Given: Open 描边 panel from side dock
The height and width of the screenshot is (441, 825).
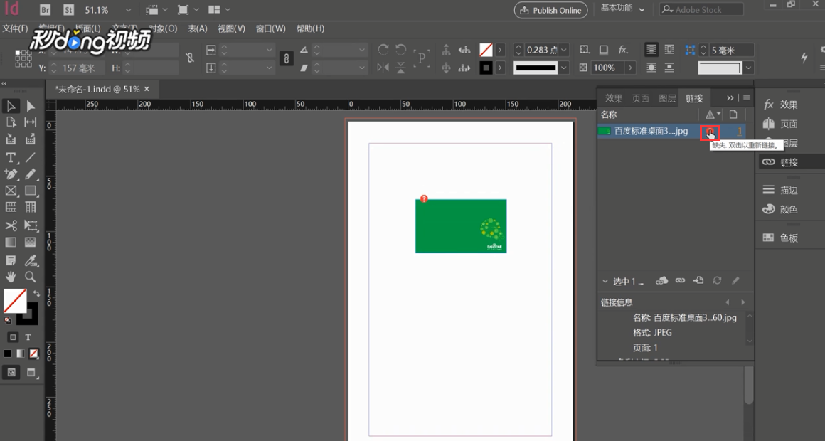Looking at the screenshot, I should (x=780, y=190).
